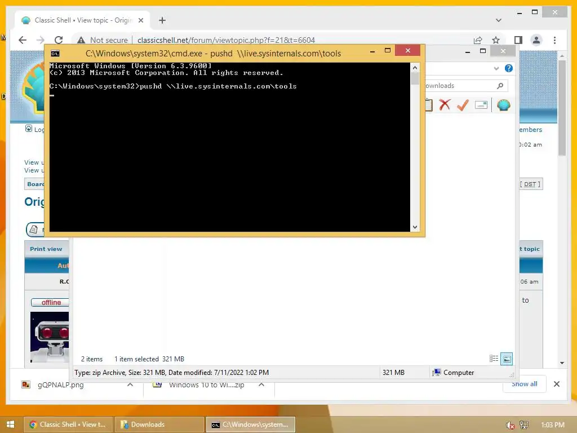Click the Chrome forward arrow
Screen dimensions: 577x433
(x=41, y=40)
